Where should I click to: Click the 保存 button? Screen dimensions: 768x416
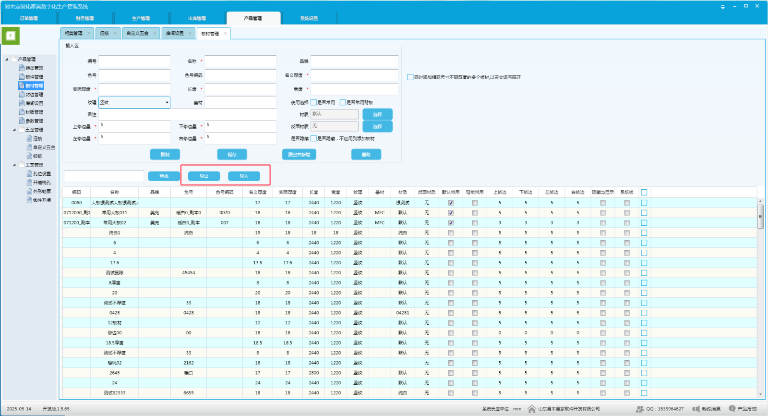pyautogui.click(x=232, y=154)
